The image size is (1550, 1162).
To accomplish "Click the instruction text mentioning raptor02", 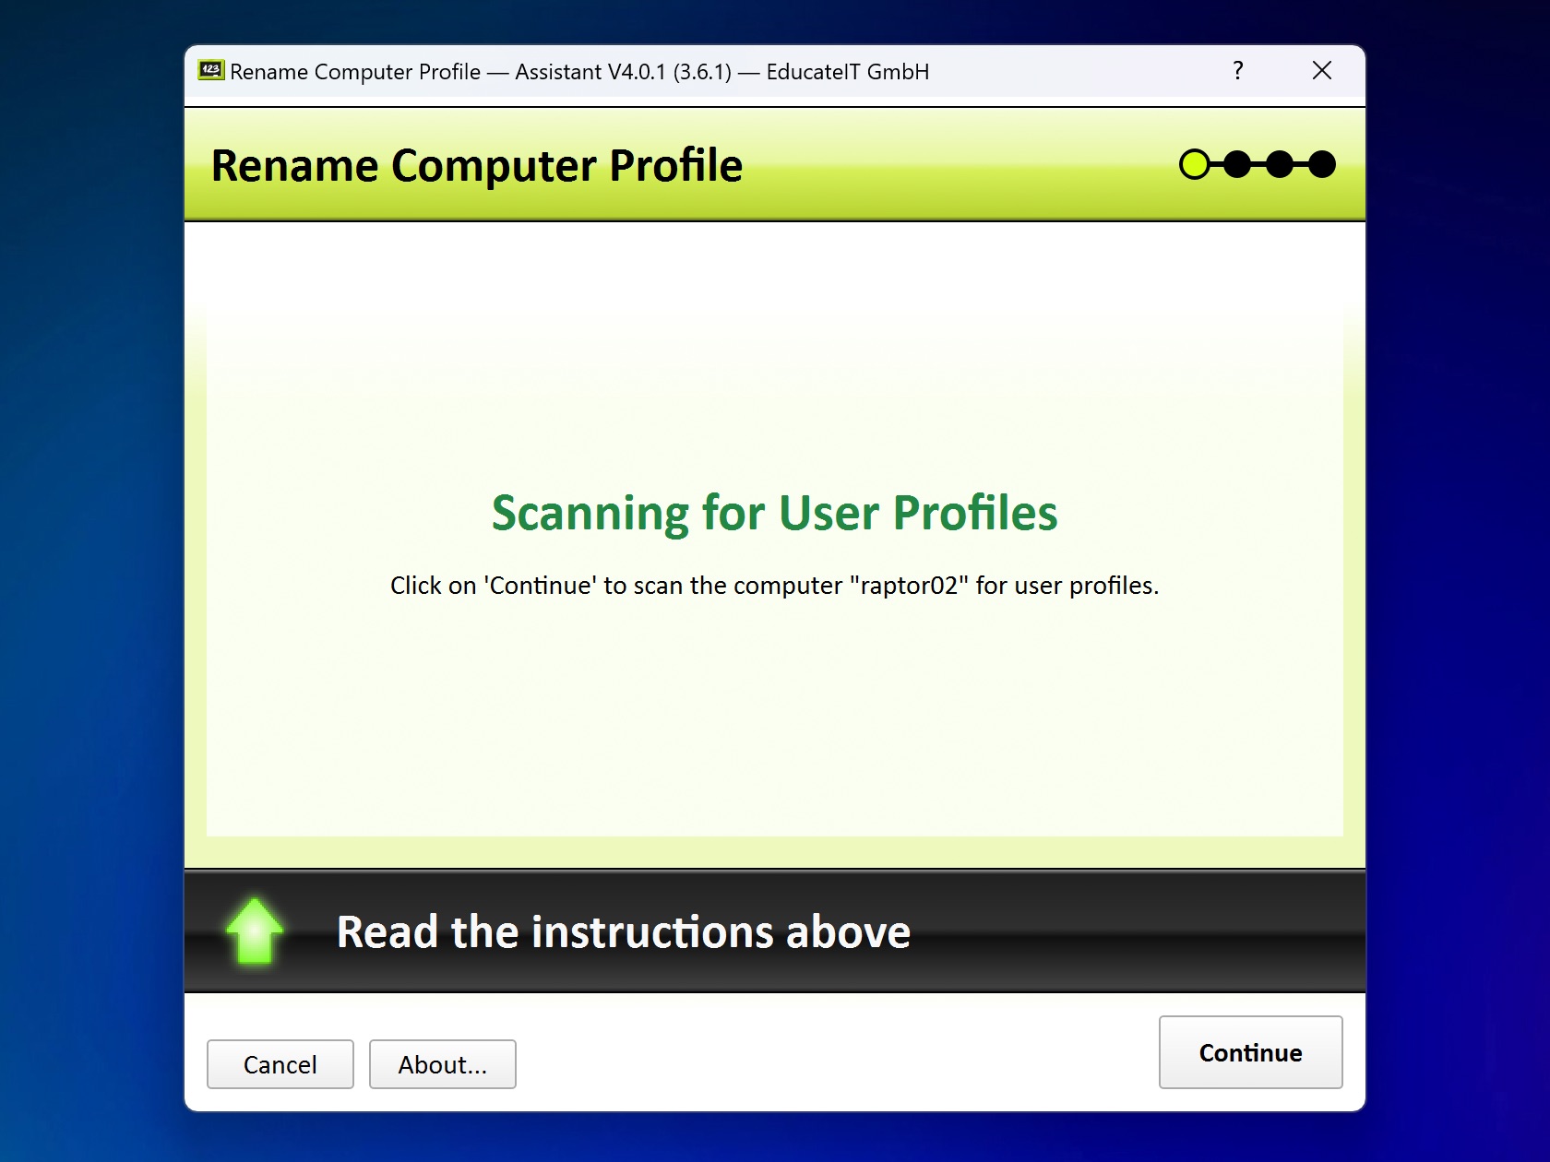I will [x=775, y=585].
